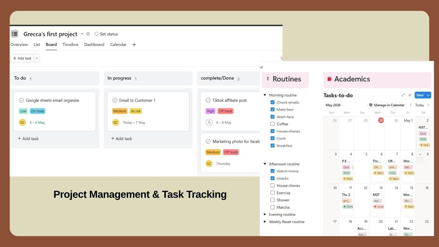Select highlighted date 29 in calendar
Screen dimensions: 439x247
[x=381, y=120]
